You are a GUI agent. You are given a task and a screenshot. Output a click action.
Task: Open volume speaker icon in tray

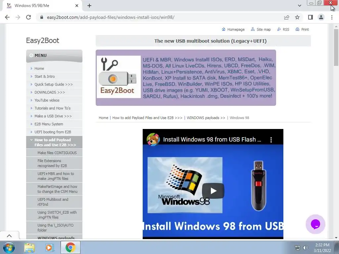(305, 248)
